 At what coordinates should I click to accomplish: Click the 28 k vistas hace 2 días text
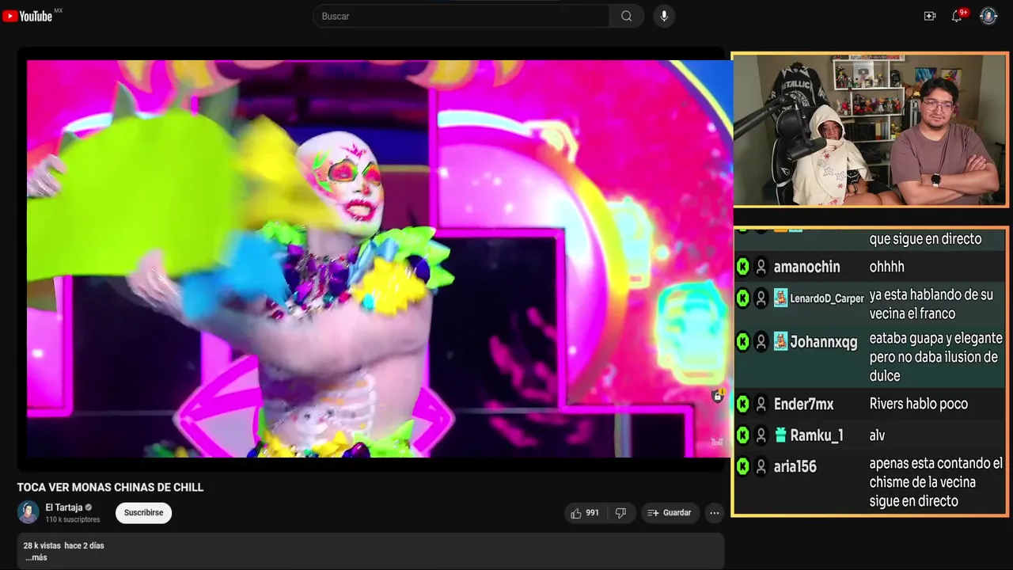63,545
